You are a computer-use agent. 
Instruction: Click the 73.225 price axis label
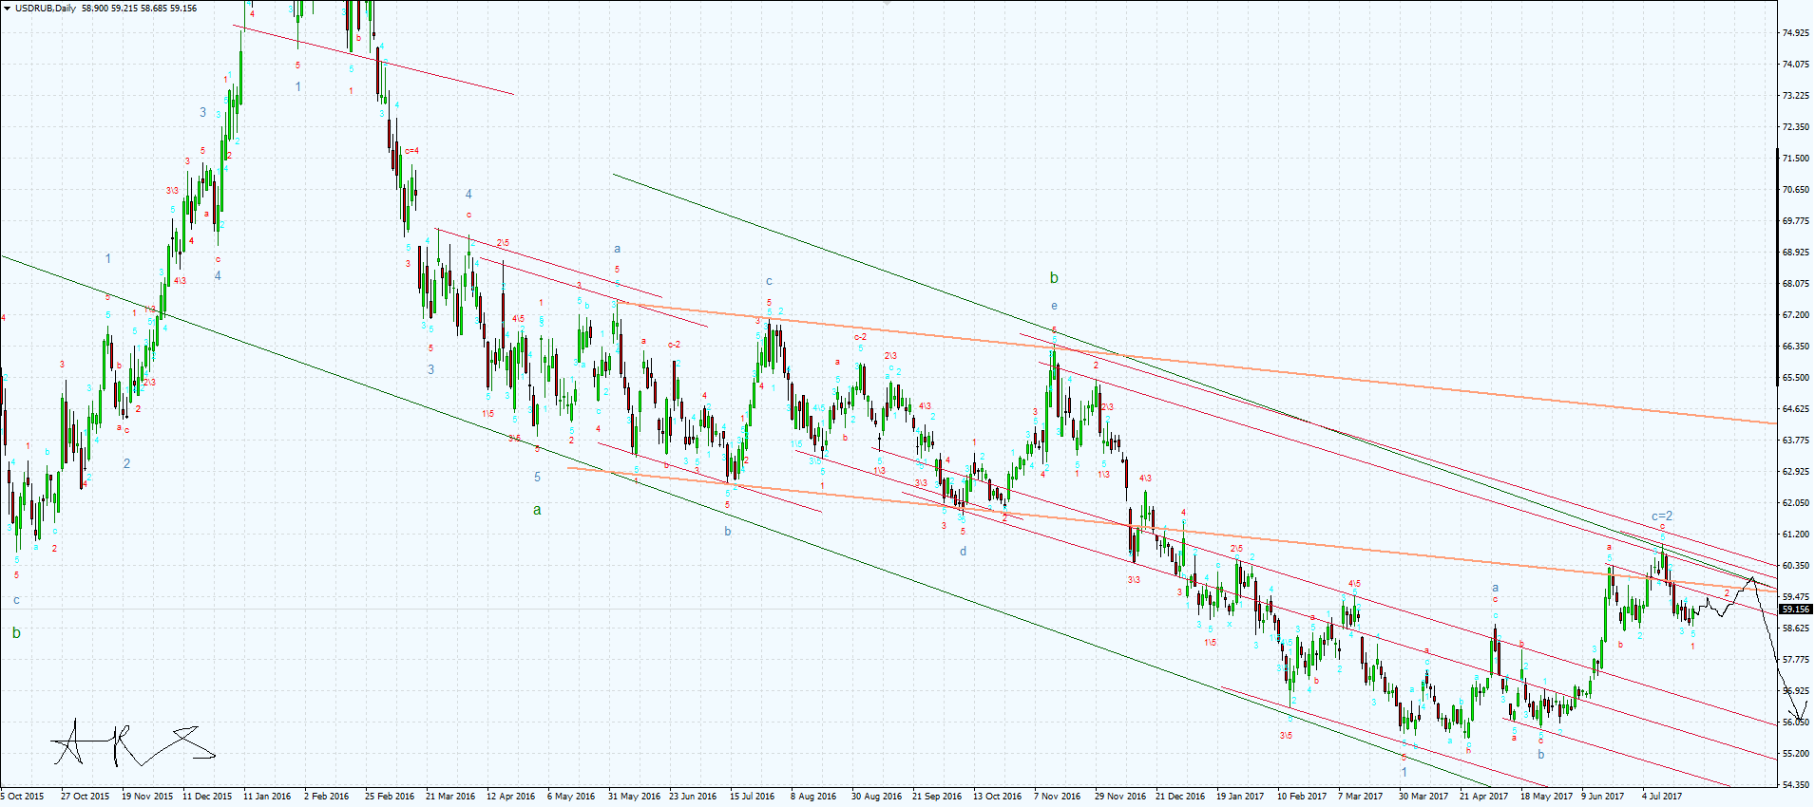(x=1796, y=96)
